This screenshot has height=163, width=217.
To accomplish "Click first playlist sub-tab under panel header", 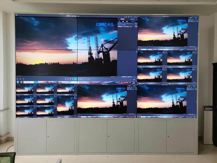I will (x=119, y=21).
